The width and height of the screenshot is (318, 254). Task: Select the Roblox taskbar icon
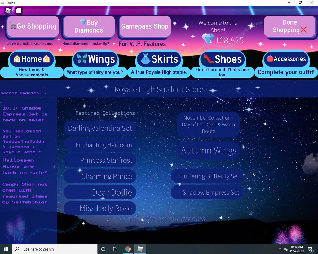(x=140, y=249)
